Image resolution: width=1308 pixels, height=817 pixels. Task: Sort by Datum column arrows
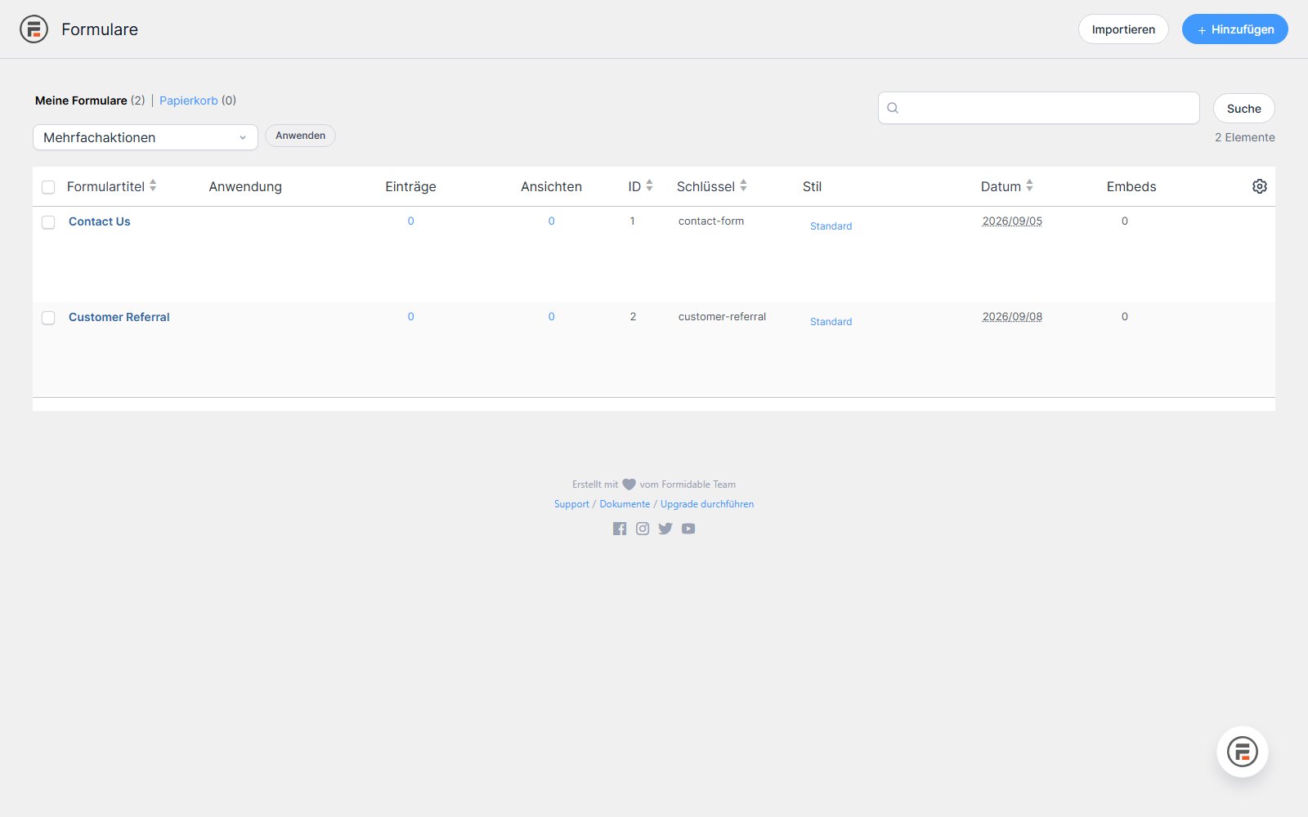pos(1029,185)
